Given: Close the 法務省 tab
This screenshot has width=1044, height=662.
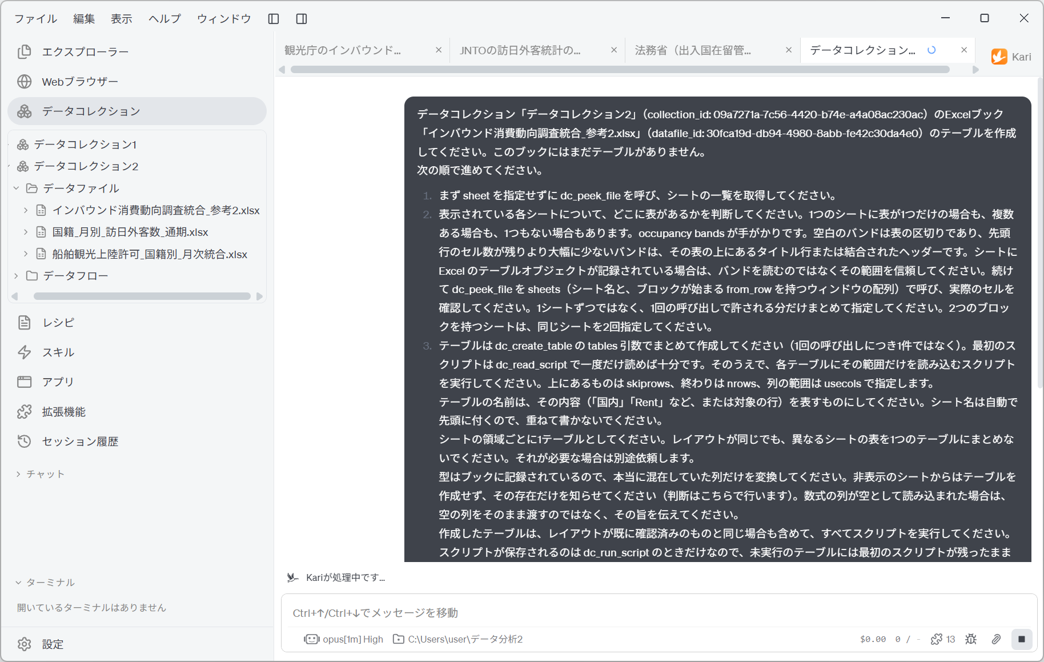Looking at the screenshot, I should (789, 50).
